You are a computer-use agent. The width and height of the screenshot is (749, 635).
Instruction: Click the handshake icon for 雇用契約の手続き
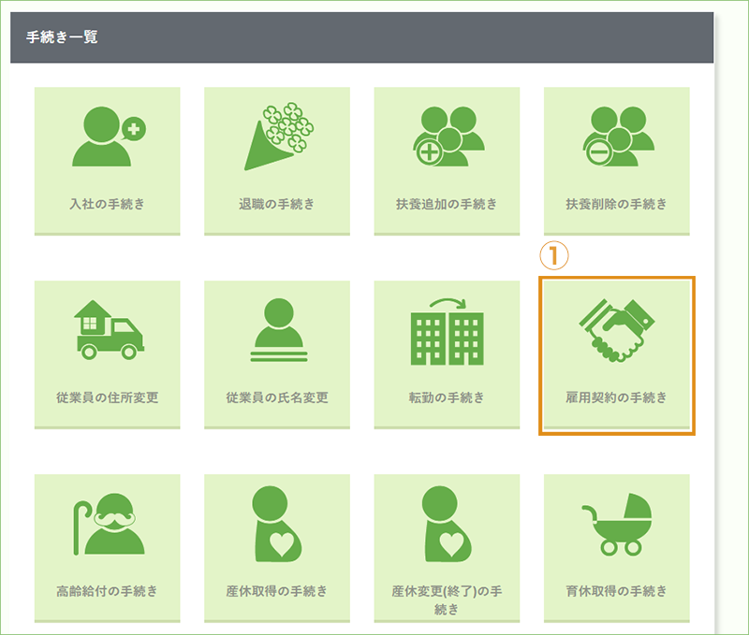(x=617, y=330)
